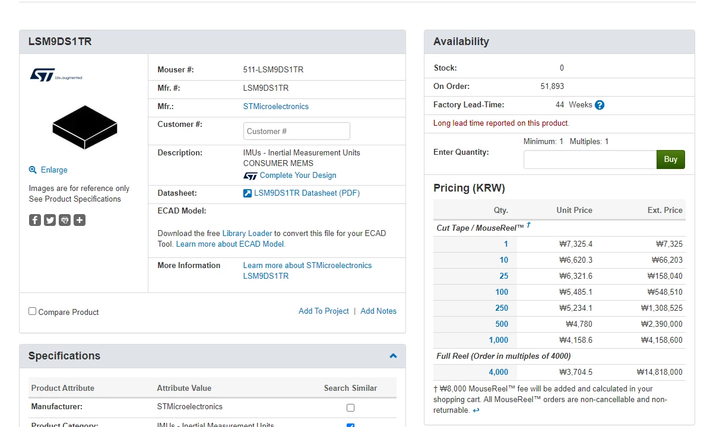Click the black chip product thumbnail
Viewport: 710px width, 427px height.
[85, 127]
